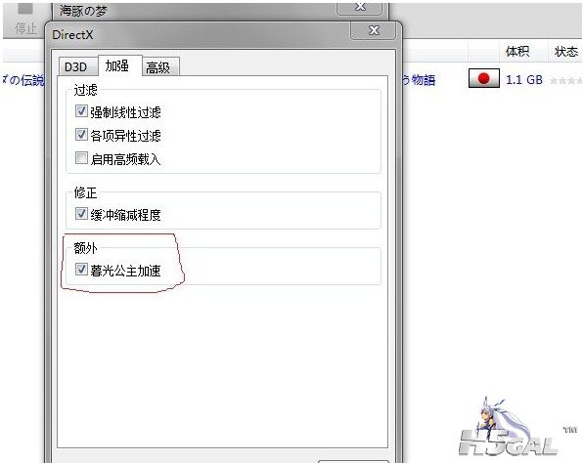Sort by the 体积 column header
Screen dimensions: 583x463
click(x=517, y=51)
